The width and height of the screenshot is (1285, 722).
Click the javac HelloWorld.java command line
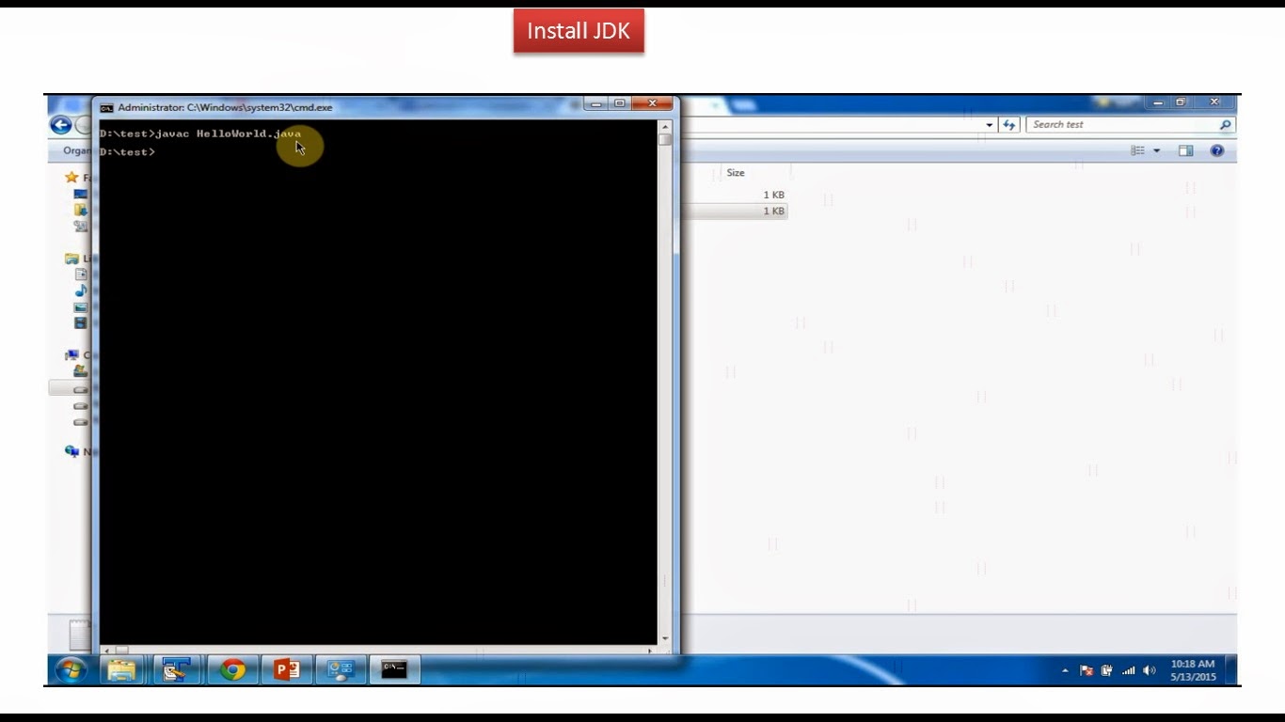pos(200,133)
